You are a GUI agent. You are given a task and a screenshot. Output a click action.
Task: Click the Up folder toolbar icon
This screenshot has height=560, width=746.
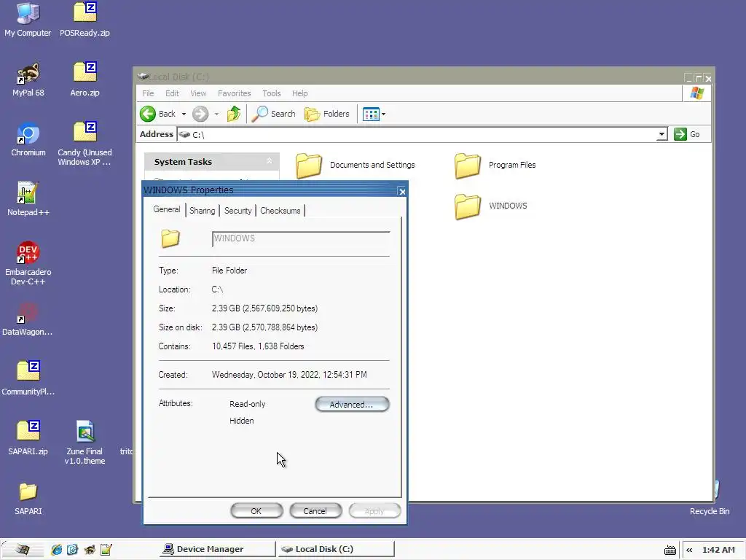(234, 114)
